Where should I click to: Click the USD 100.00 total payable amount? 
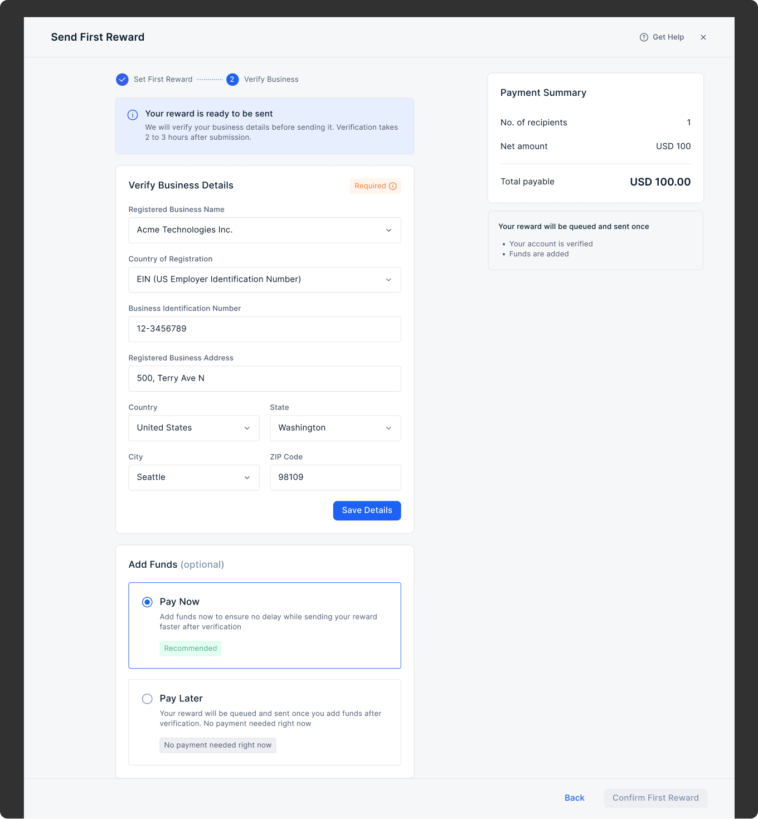[660, 182]
